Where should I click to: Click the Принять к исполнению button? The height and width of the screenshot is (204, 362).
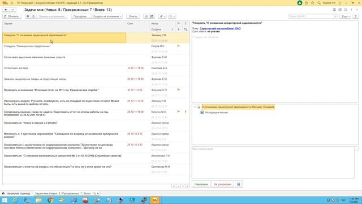(x=51, y=16)
